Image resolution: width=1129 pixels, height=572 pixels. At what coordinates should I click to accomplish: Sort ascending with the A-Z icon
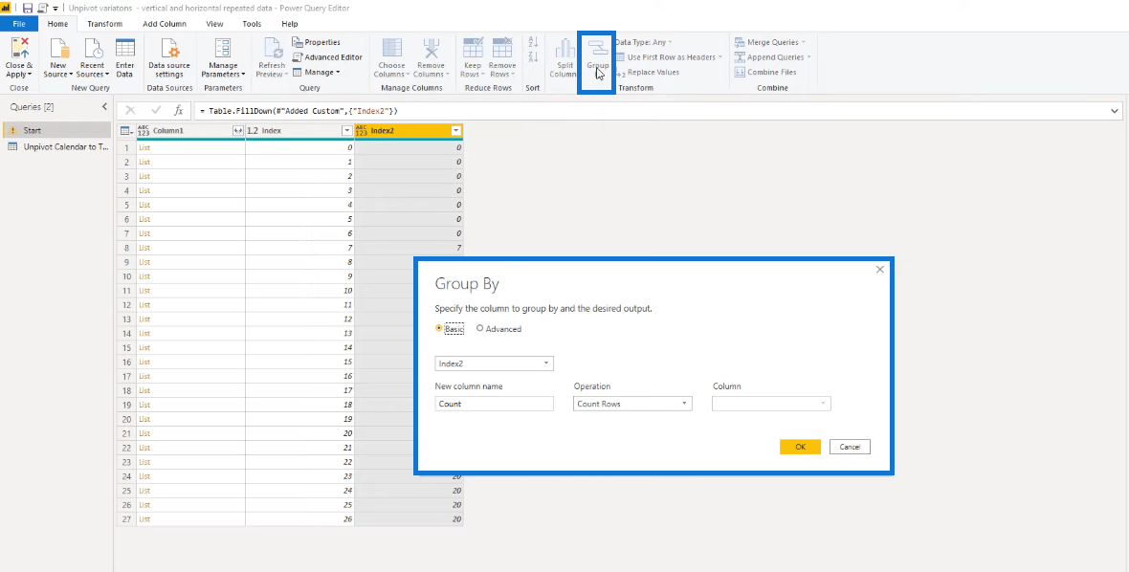click(x=533, y=42)
